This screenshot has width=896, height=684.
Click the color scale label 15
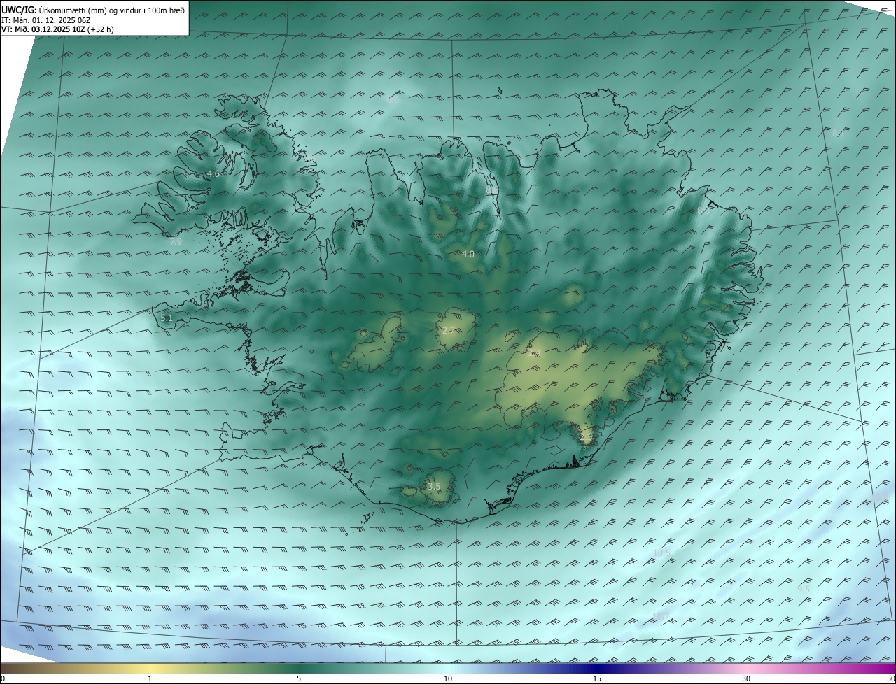pyautogui.click(x=597, y=679)
